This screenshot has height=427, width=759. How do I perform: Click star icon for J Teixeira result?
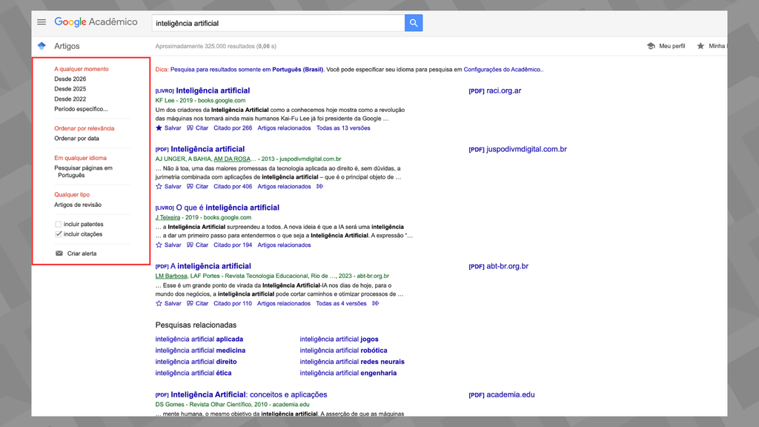[159, 245]
